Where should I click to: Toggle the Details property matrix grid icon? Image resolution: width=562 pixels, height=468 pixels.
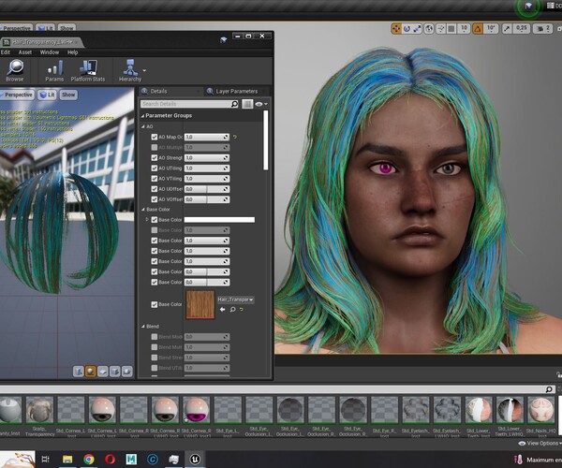(247, 104)
